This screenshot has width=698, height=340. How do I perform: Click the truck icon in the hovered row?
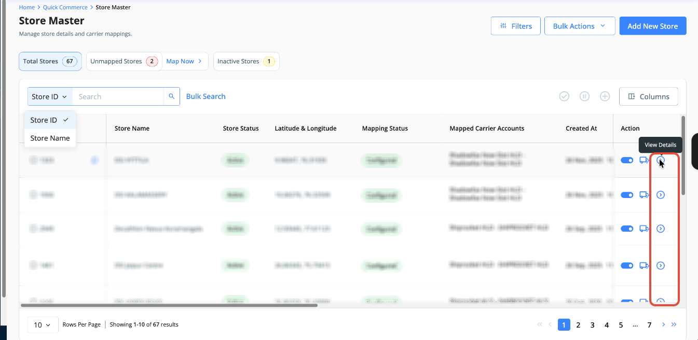coord(645,161)
